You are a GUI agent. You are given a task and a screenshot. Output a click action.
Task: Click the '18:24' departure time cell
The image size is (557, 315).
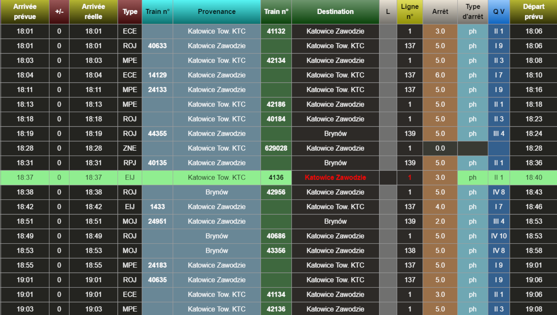coord(533,134)
